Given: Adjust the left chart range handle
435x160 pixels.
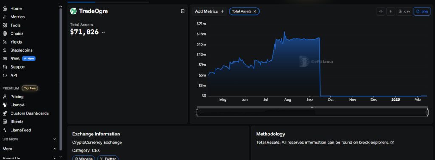Looking at the screenshot, I should [197, 112].
